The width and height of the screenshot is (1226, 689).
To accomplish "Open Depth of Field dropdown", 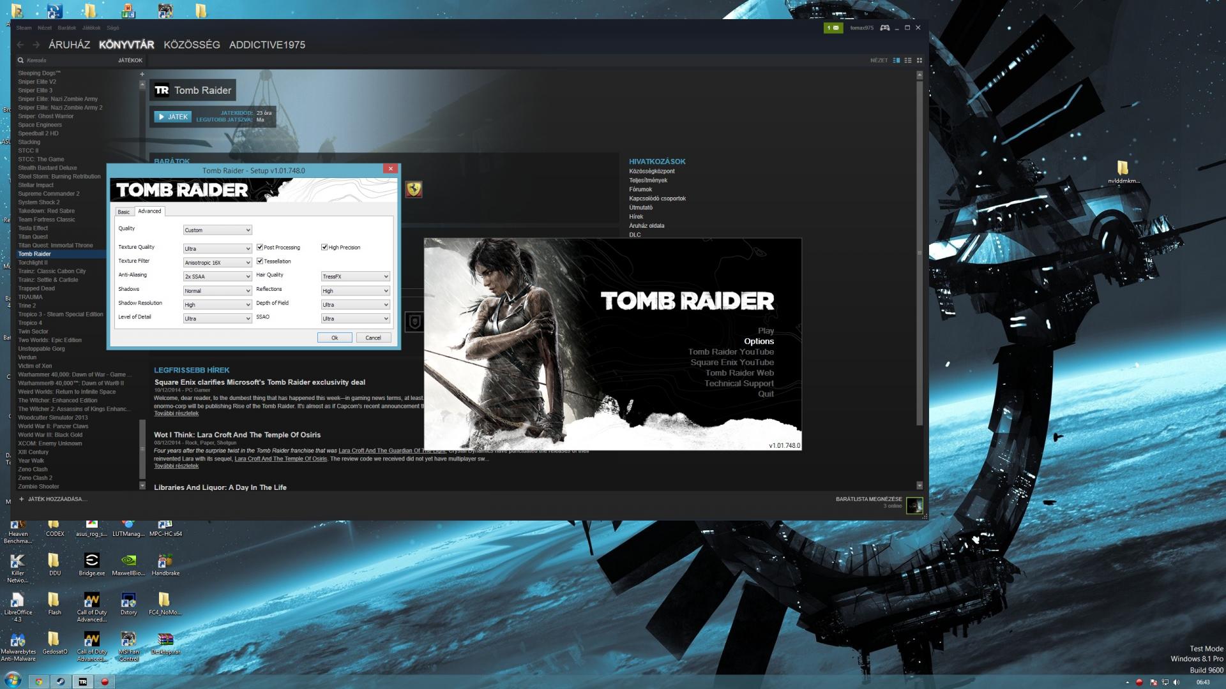I will (356, 304).
